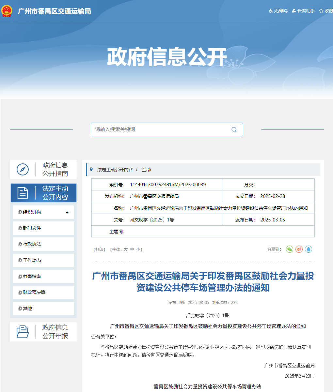The width and height of the screenshot is (333, 392).
Task: Share the notice to QQ
Action: tap(309, 249)
